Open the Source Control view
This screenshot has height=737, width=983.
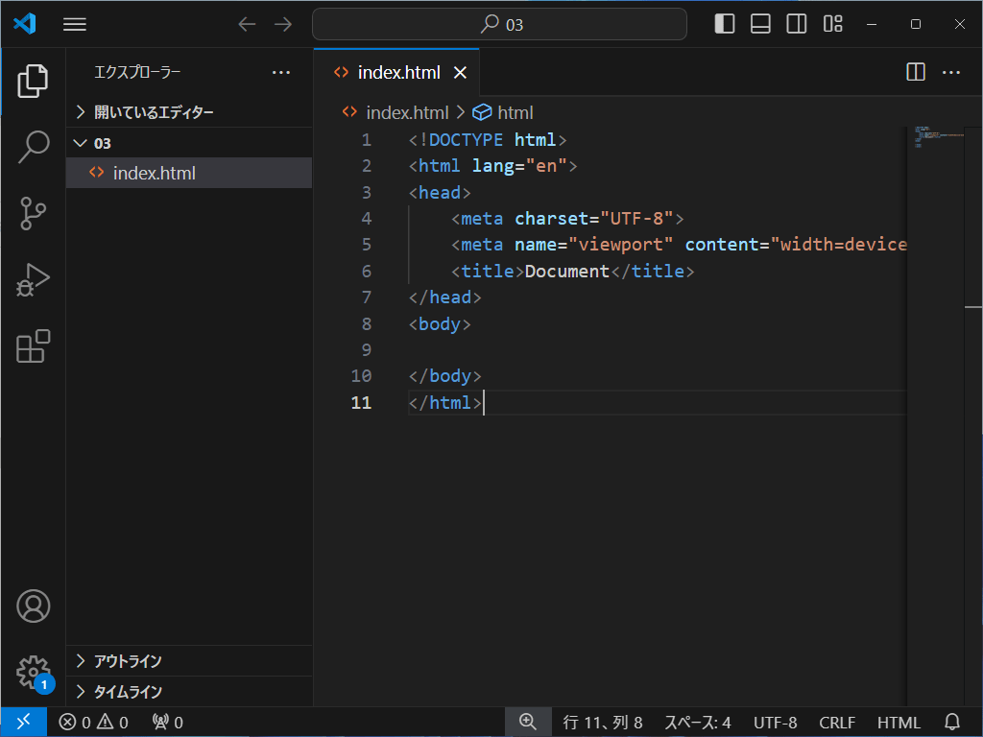33,213
